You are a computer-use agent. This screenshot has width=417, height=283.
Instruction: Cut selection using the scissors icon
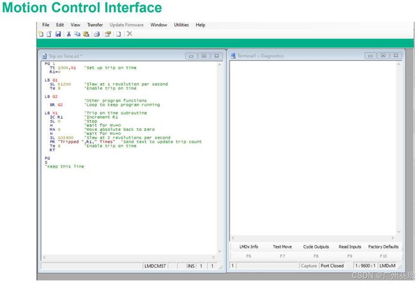pos(69,34)
